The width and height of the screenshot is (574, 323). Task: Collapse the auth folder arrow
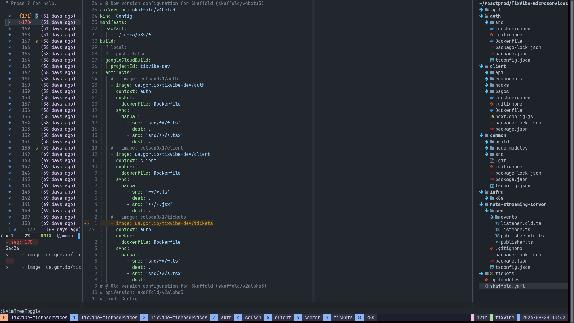pyautogui.click(x=481, y=16)
